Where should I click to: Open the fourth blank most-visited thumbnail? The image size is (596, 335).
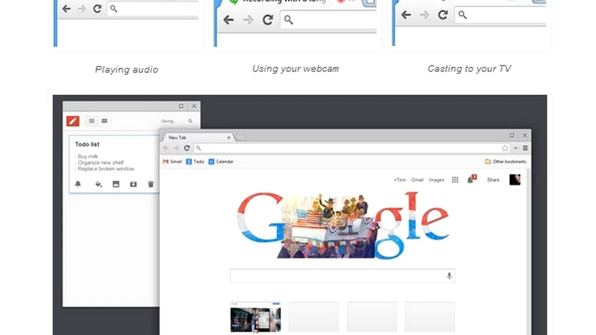(429, 317)
